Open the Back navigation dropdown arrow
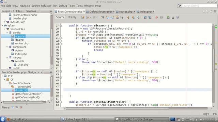The image size is (218, 122). tap(90, 17)
